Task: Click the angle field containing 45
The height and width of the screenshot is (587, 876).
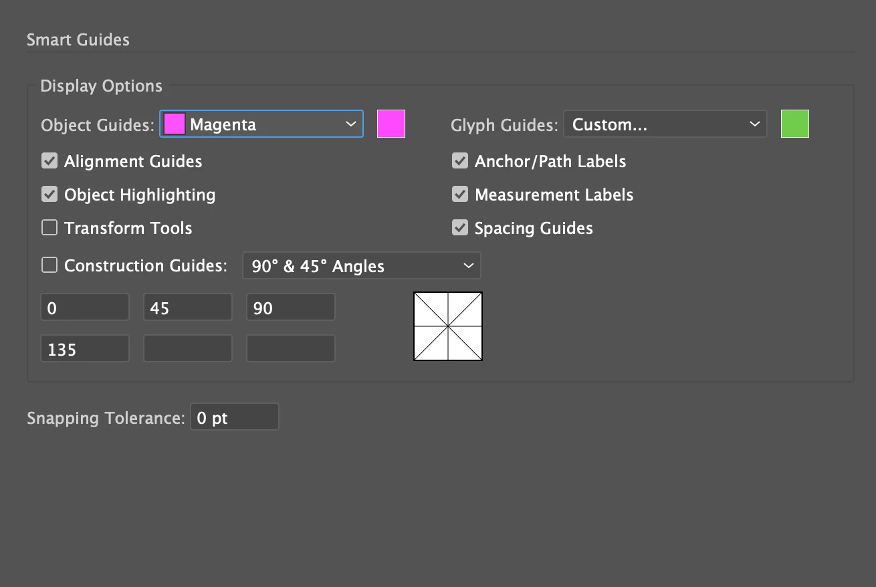Action: (188, 308)
